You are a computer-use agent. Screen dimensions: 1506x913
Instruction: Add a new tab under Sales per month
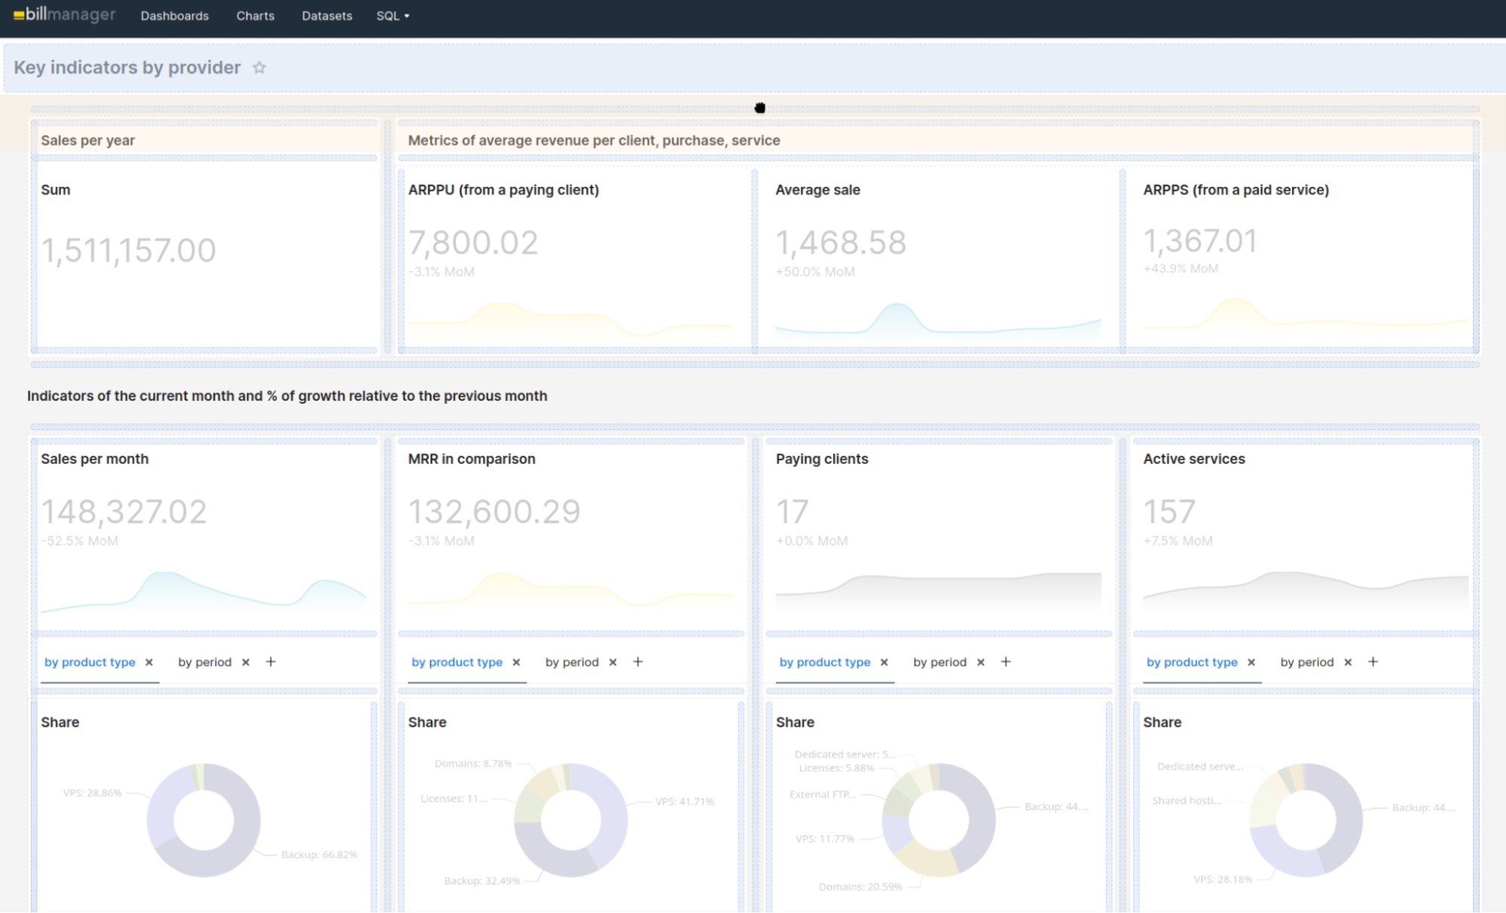pyautogui.click(x=271, y=661)
